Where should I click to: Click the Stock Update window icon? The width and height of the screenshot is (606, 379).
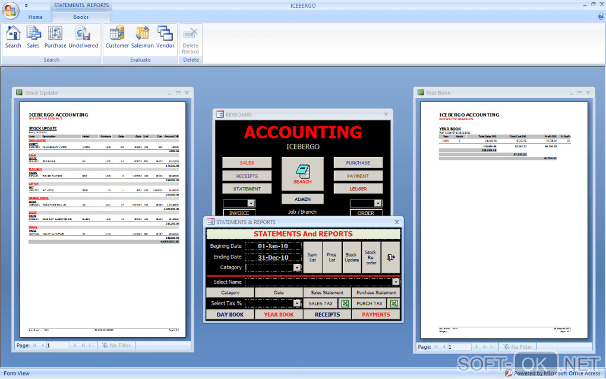pos(19,92)
